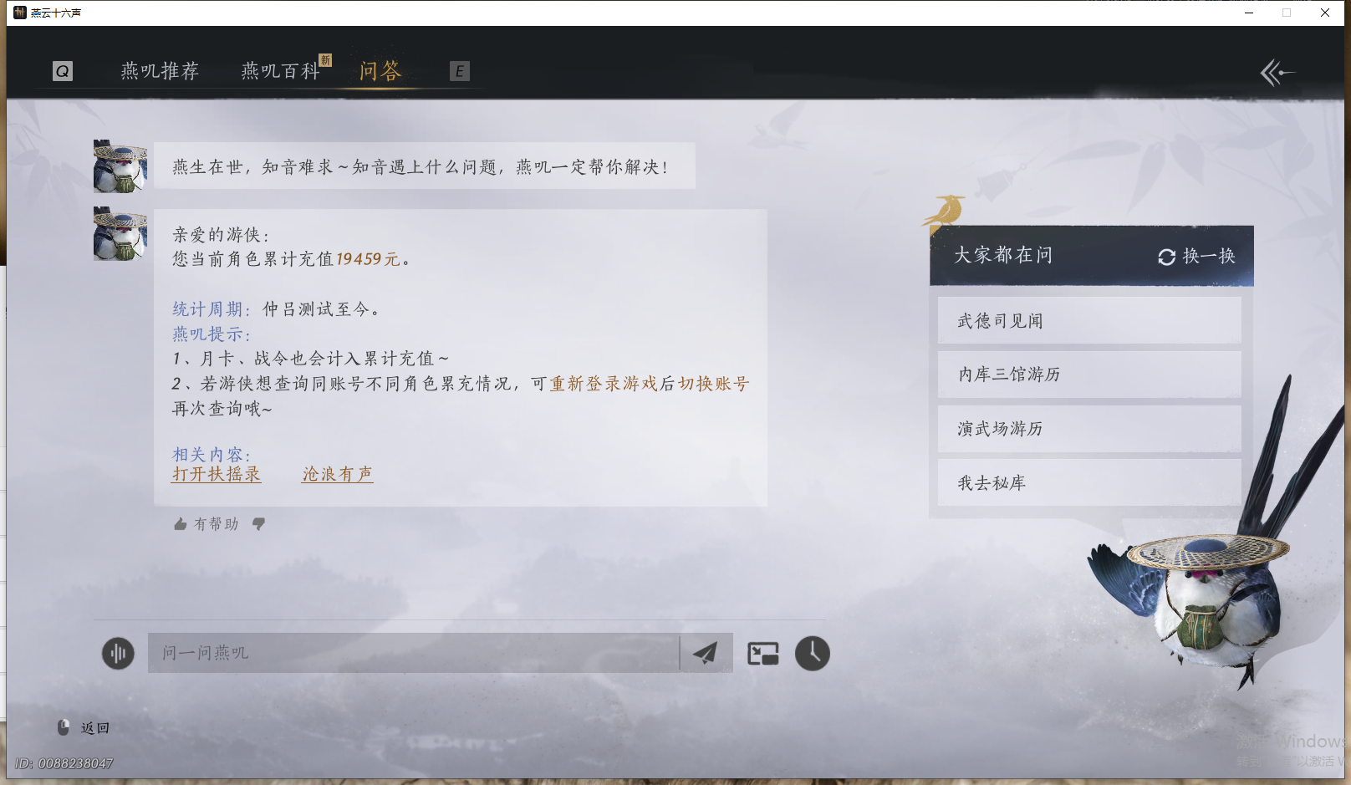Click the 重新登录游戏后切换账号 highlighted link
The image size is (1351, 785).
(648, 383)
